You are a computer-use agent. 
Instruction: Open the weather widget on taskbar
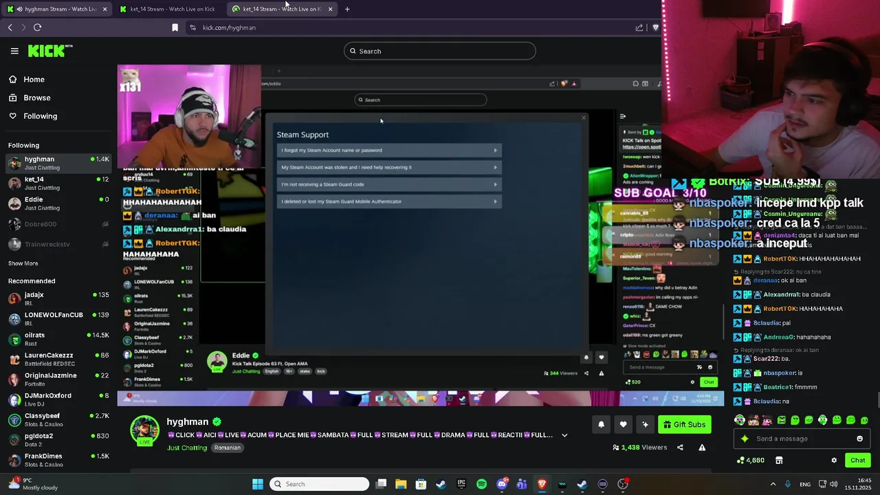coord(33,484)
